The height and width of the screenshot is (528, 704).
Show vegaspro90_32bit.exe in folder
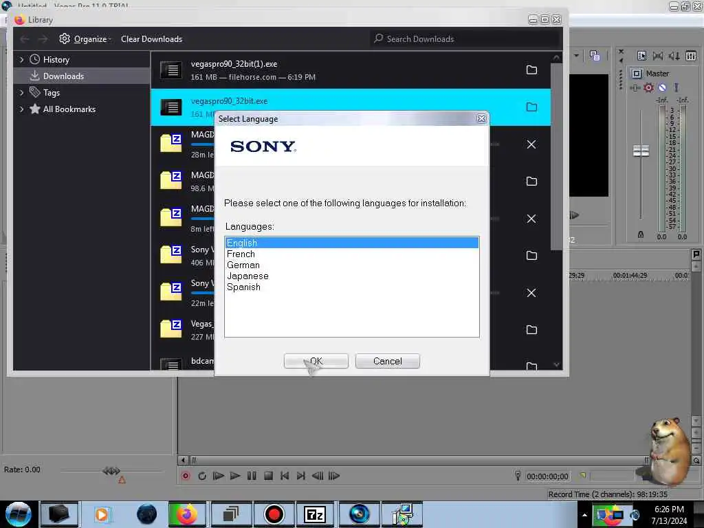[531, 107]
